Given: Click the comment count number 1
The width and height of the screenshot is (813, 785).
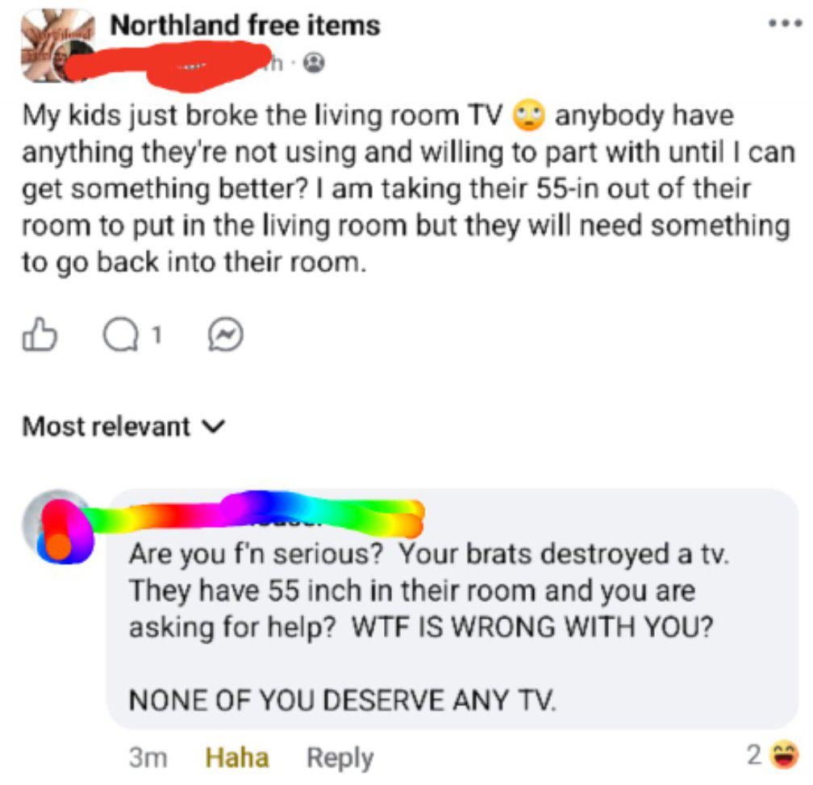Looking at the screenshot, I should point(157,336).
